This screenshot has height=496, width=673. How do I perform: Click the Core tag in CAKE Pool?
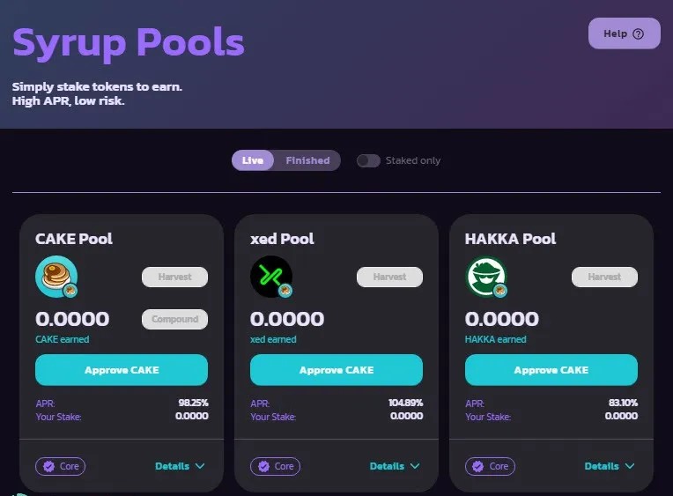[60, 466]
